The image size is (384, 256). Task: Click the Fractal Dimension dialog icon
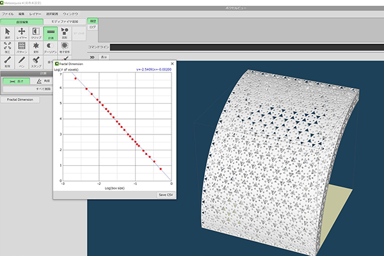(57, 64)
